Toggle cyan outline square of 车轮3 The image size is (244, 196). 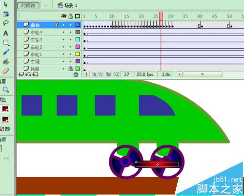tap(78, 39)
